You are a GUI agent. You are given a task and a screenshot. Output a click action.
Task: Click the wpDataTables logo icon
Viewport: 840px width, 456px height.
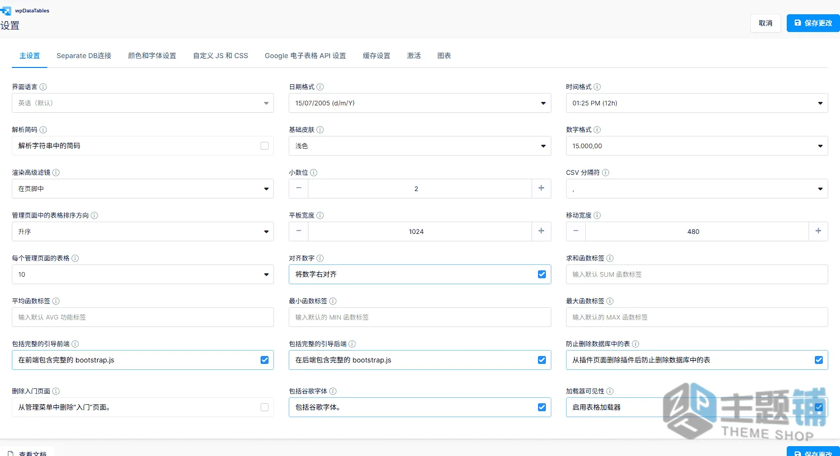(6, 11)
